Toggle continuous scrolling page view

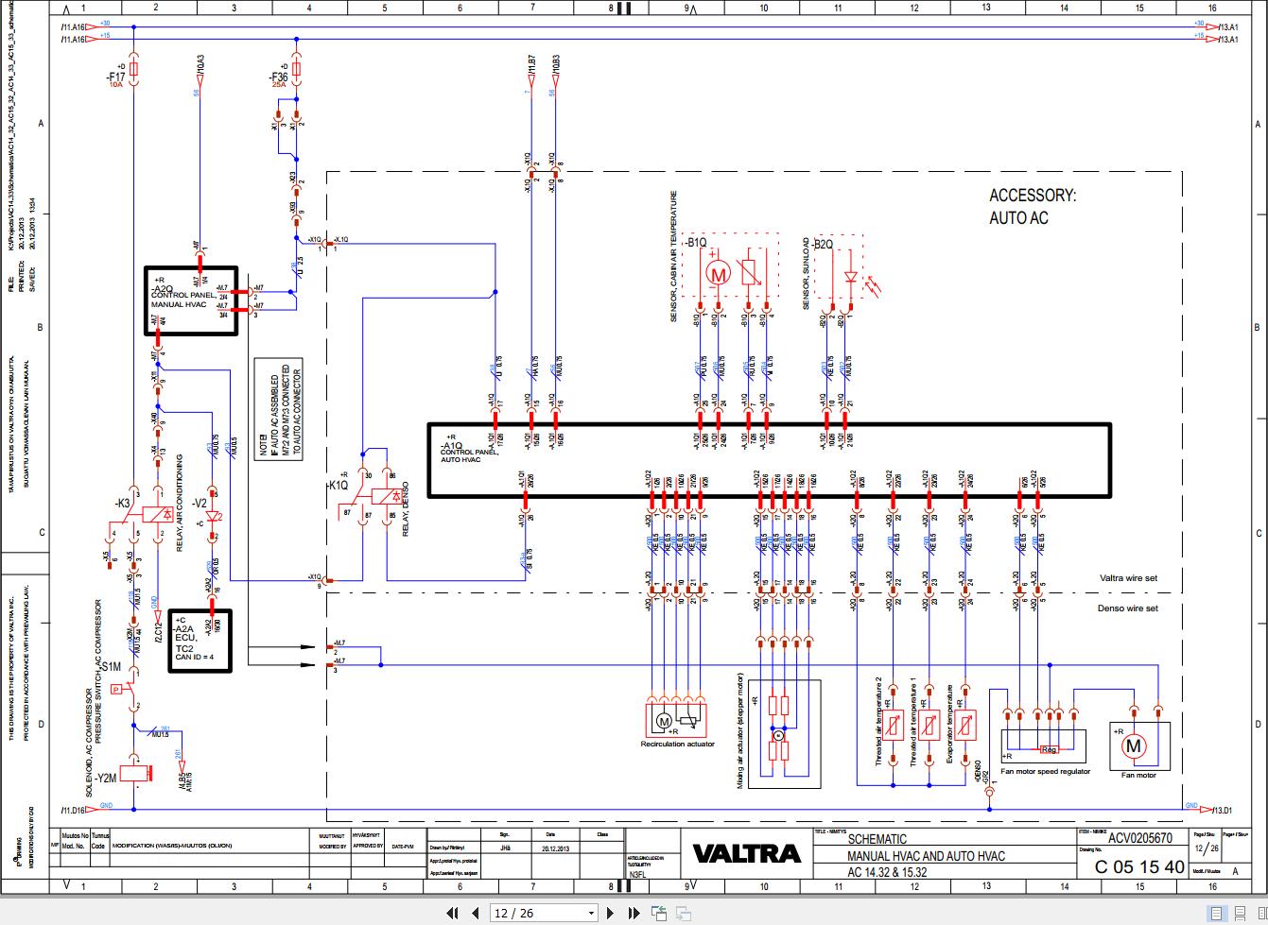coord(1238,913)
